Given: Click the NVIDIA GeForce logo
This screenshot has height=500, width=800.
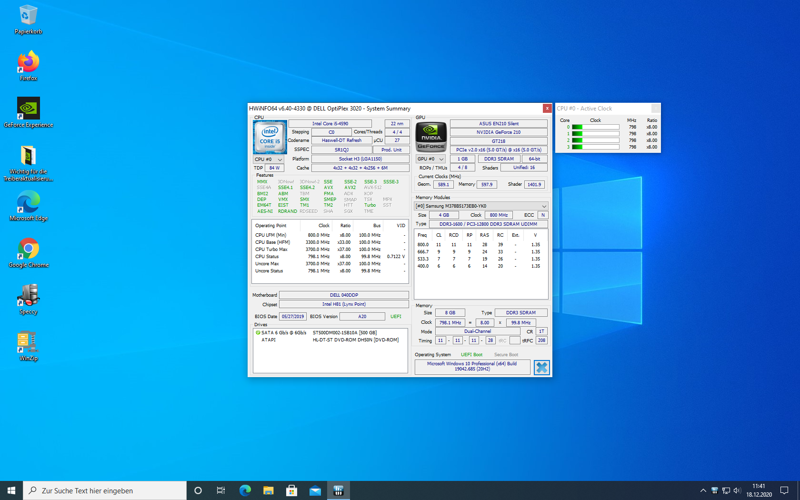Looking at the screenshot, I should [x=431, y=137].
